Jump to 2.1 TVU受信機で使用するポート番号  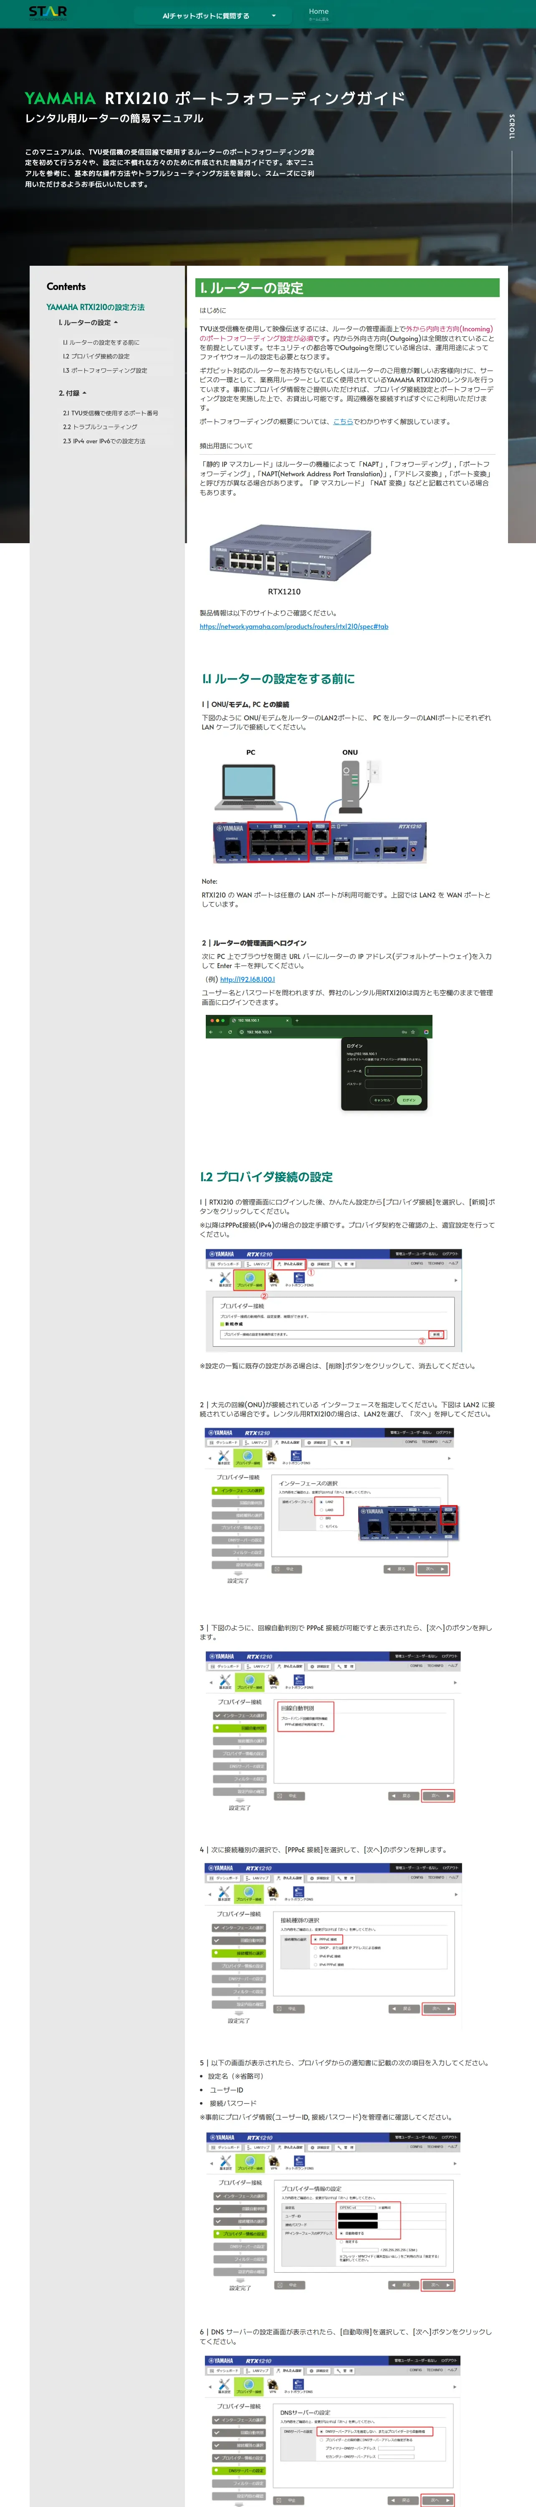pos(111,413)
